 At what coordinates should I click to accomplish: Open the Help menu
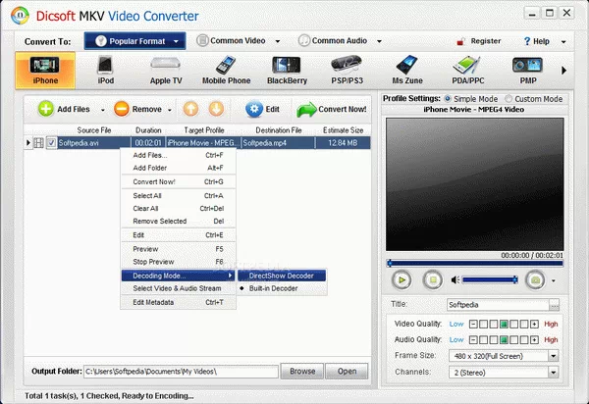click(x=537, y=41)
